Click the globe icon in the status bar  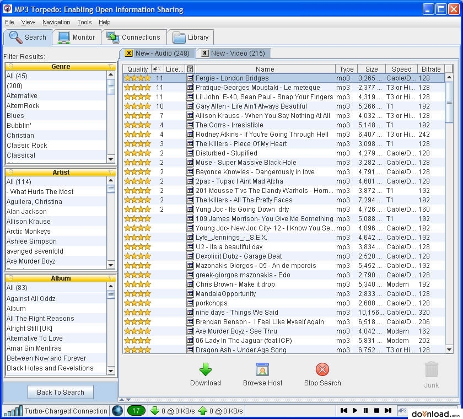point(117,411)
